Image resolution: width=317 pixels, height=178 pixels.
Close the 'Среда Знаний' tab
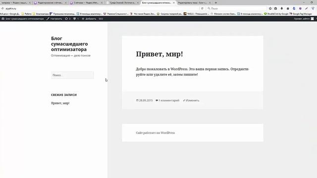(138, 3)
